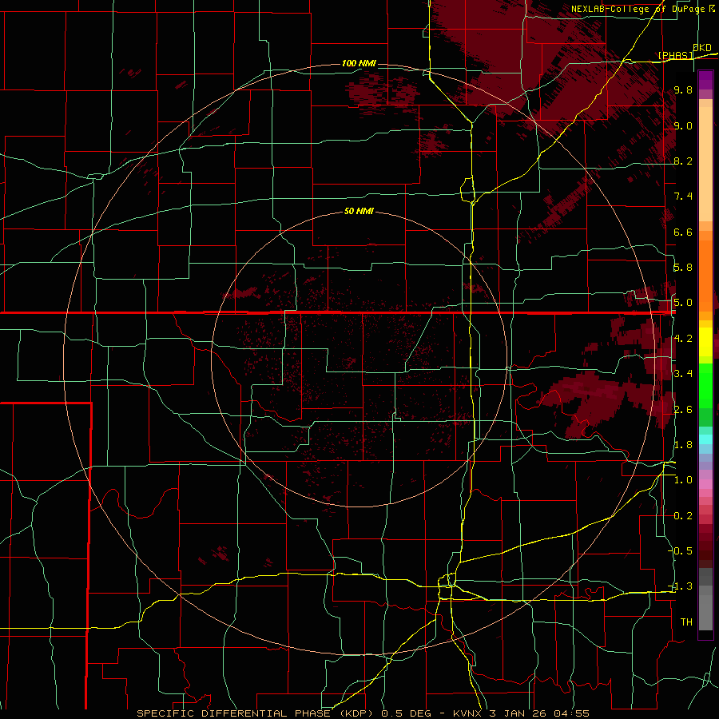This screenshot has height=719, width=719.
Task: Click the NEXLAB-College of DuPage label
Action: click(x=638, y=9)
